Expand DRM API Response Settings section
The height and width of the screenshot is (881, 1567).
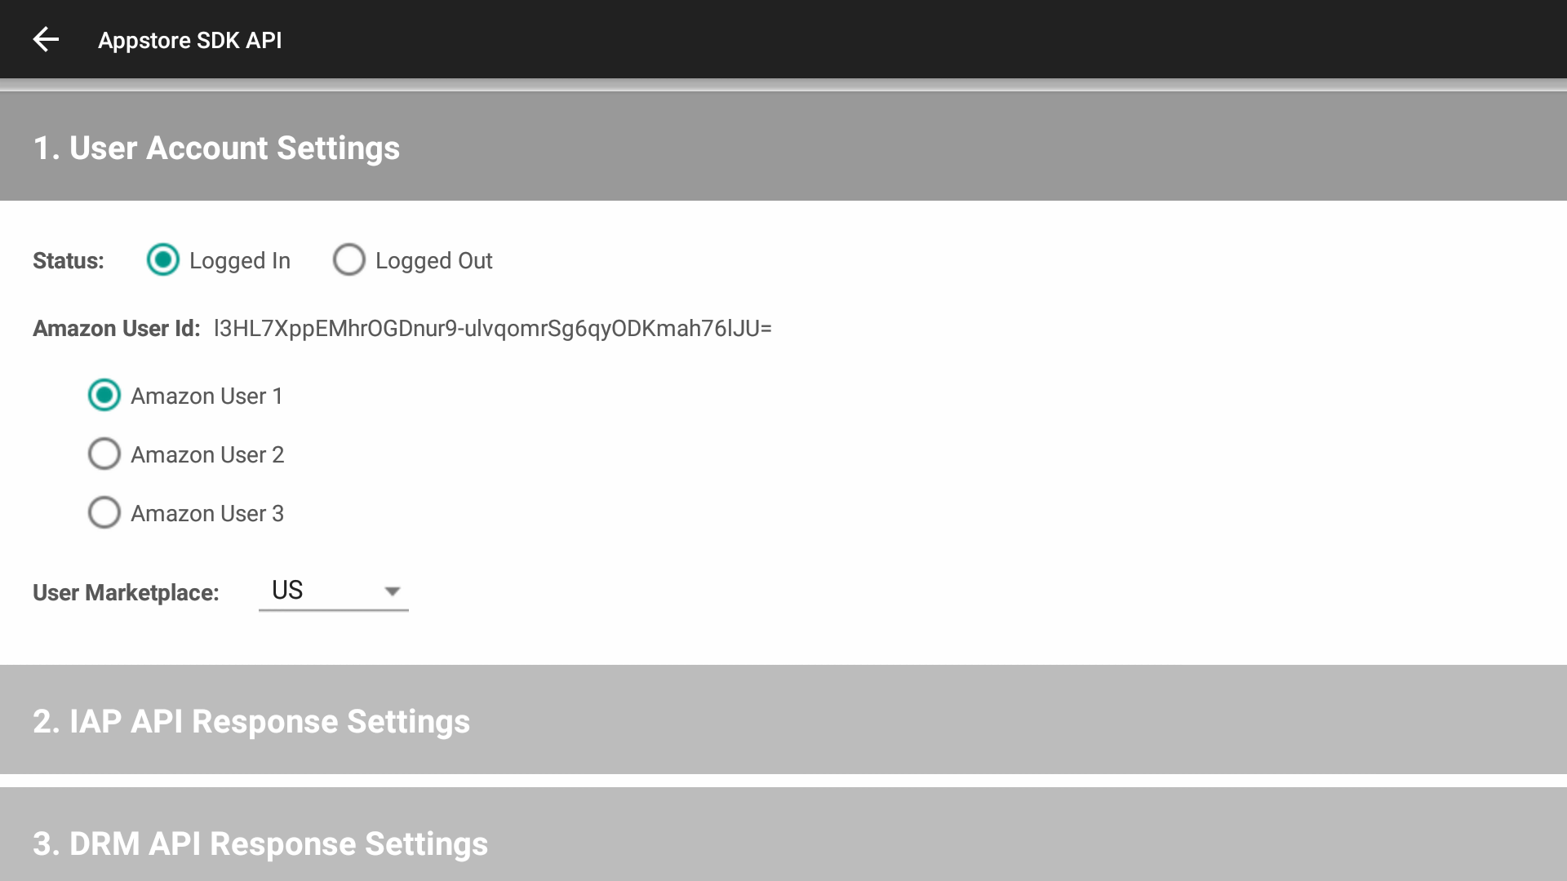(x=260, y=843)
